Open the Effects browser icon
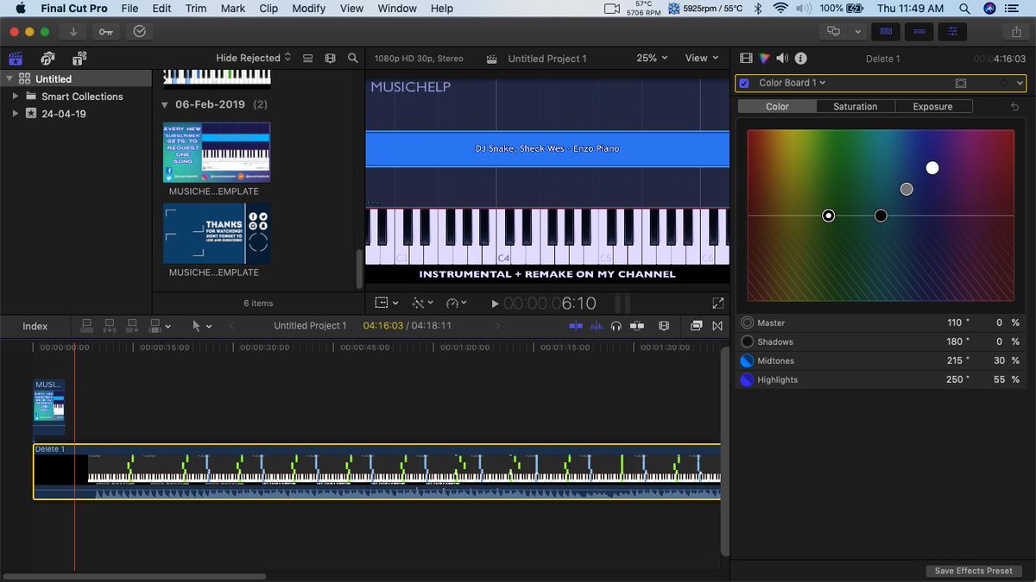The height and width of the screenshot is (582, 1036). click(696, 326)
